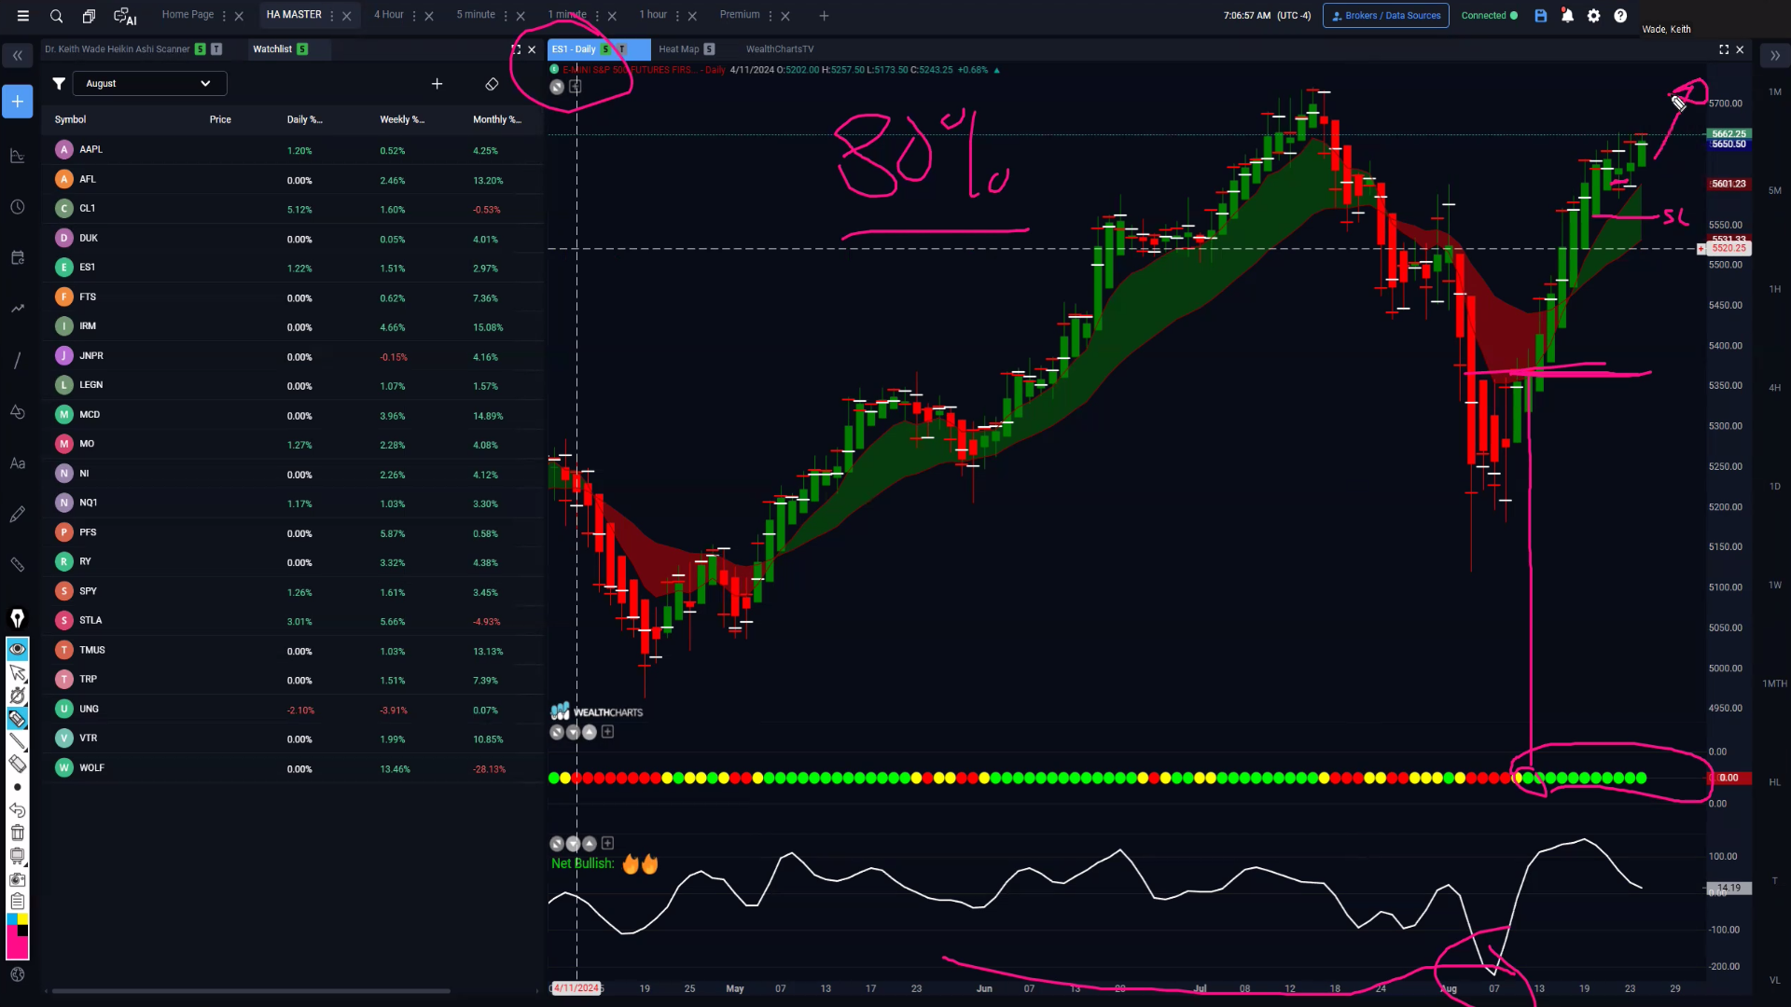This screenshot has height=1007, width=1791.
Task: Toggle the watchlist filter funnel icon
Action: 59,84
